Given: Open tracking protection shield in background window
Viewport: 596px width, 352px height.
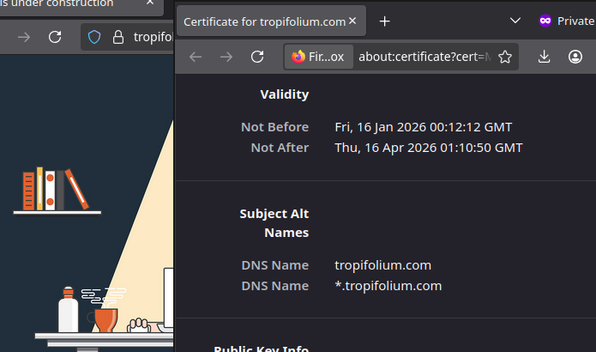Looking at the screenshot, I should [x=95, y=37].
